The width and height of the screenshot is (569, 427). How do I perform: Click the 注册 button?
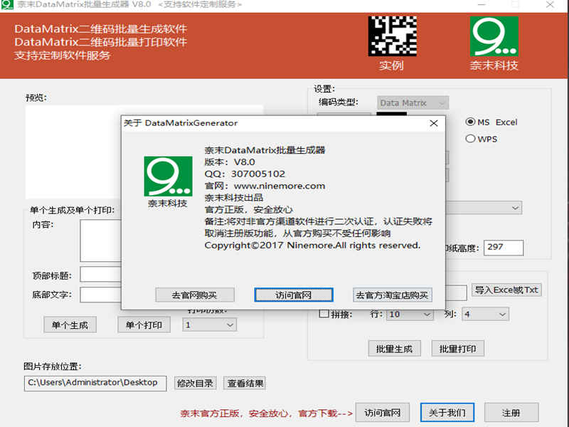click(511, 413)
